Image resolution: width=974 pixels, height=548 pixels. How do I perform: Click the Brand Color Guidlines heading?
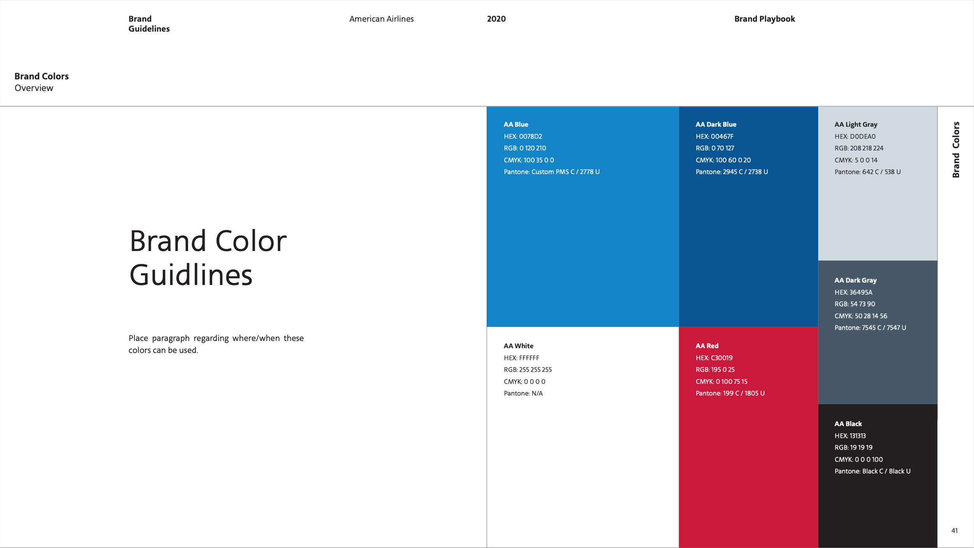tap(208, 258)
